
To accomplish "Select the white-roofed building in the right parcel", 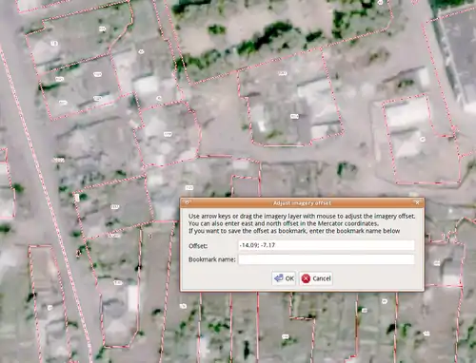I will click(x=407, y=113).
